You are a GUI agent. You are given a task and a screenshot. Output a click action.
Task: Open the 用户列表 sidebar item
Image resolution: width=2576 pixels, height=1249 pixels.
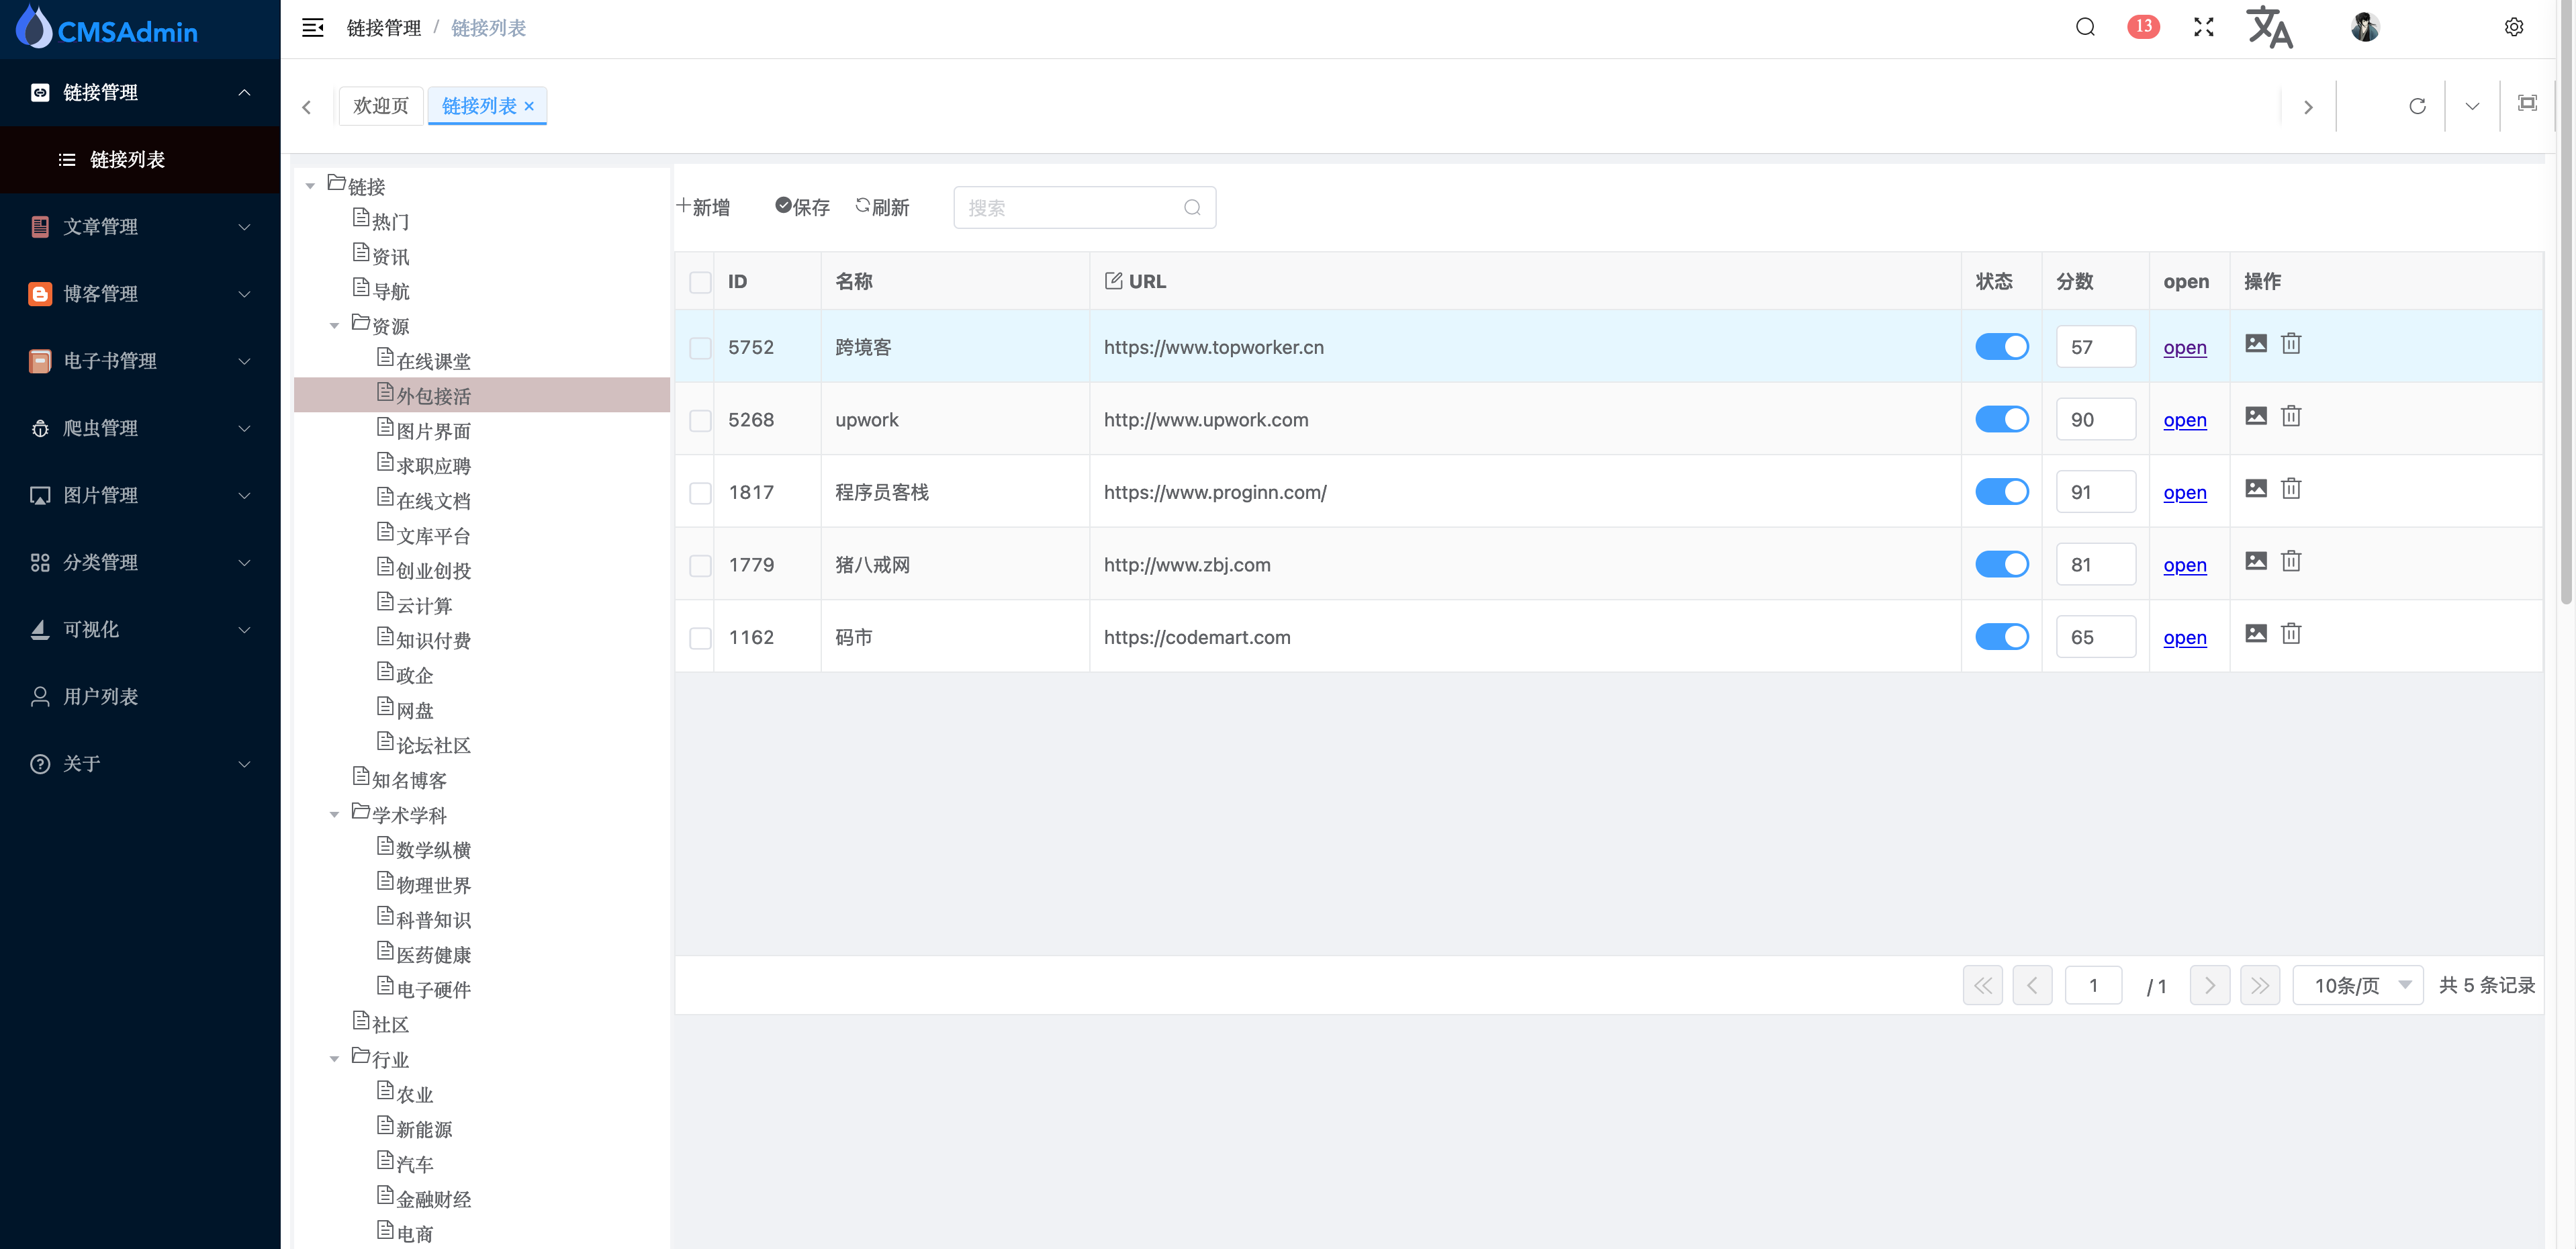[x=140, y=697]
